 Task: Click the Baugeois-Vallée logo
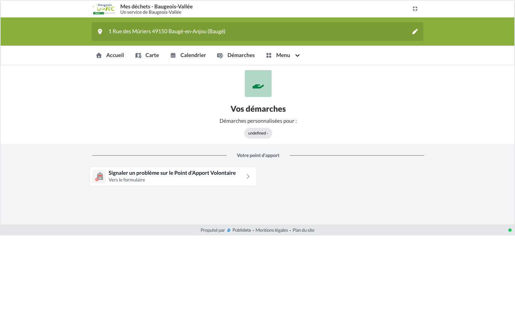pos(104,9)
